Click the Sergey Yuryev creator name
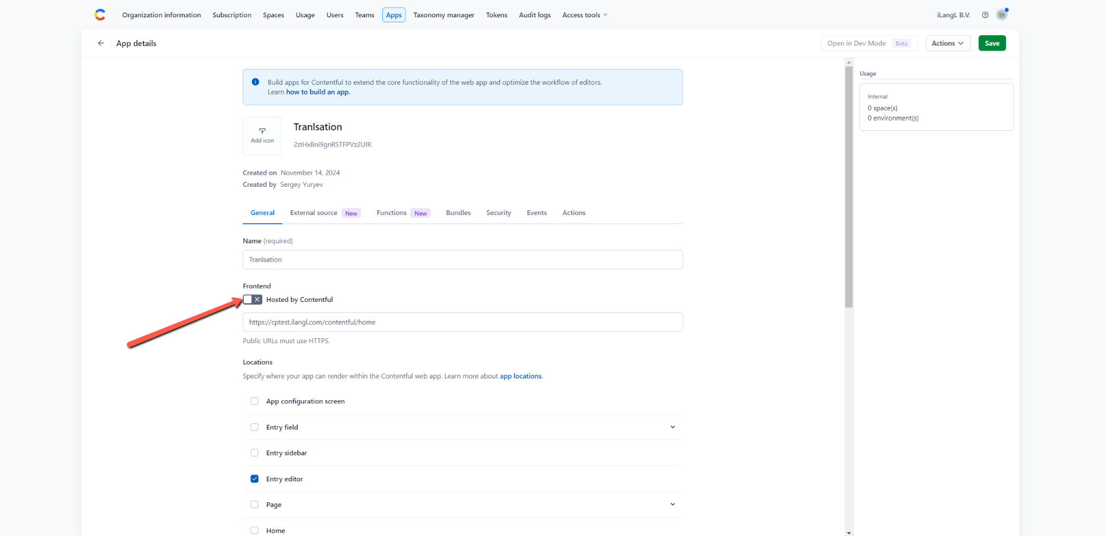 pos(301,185)
